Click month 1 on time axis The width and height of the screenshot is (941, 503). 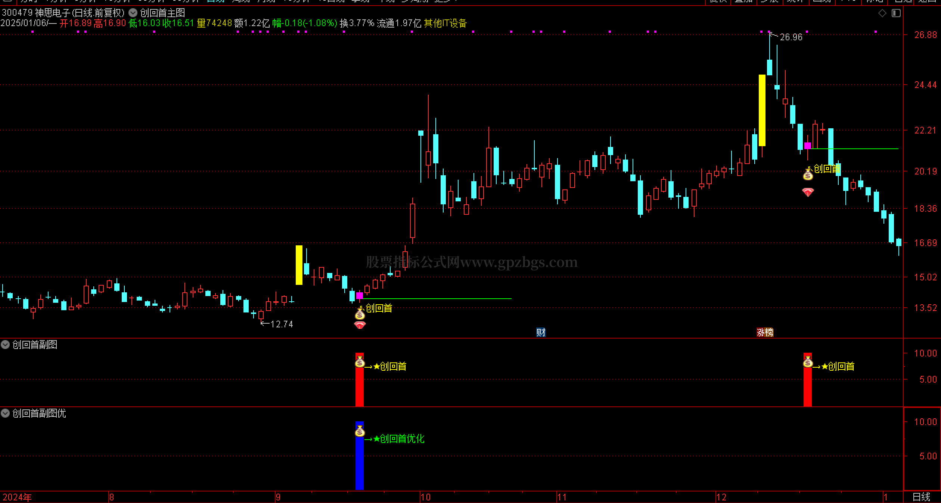pyautogui.click(x=885, y=497)
